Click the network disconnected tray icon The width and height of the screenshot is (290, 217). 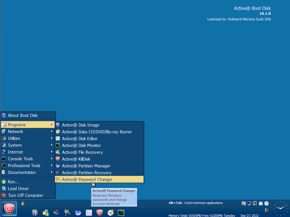click(x=255, y=203)
